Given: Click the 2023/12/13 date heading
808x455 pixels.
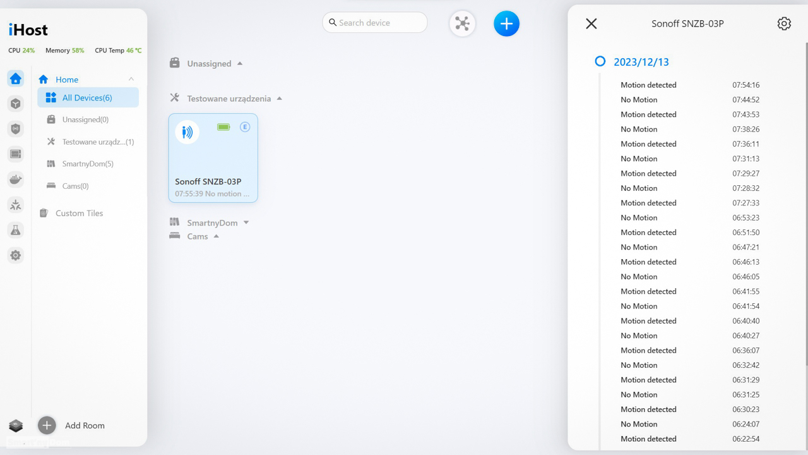Looking at the screenshot, I should click(x=641, y=62).
